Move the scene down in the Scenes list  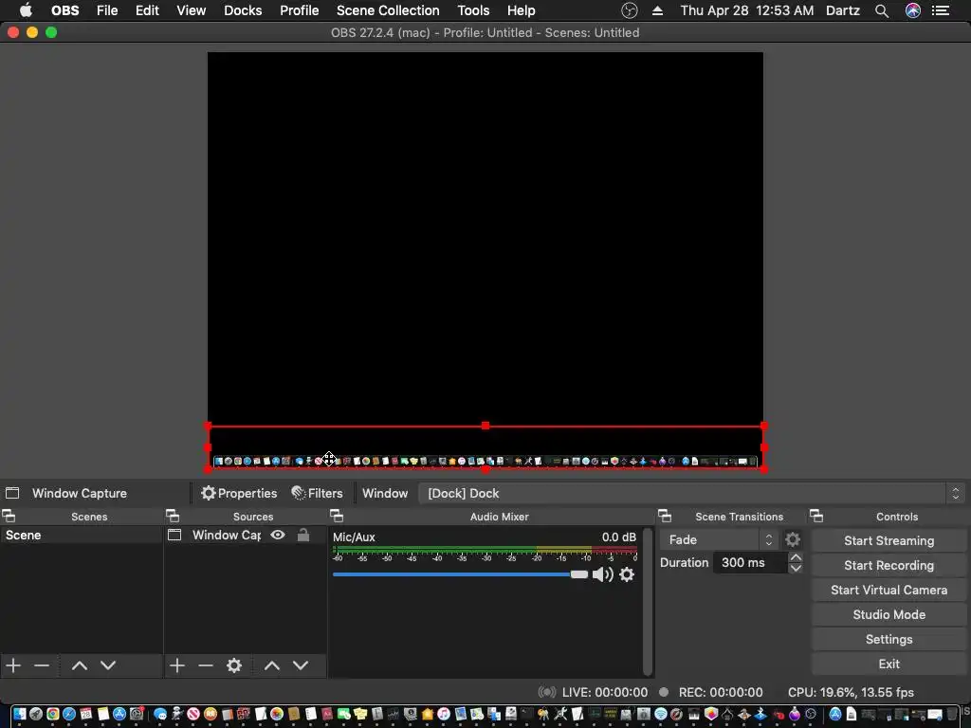(x=108, y=665)
